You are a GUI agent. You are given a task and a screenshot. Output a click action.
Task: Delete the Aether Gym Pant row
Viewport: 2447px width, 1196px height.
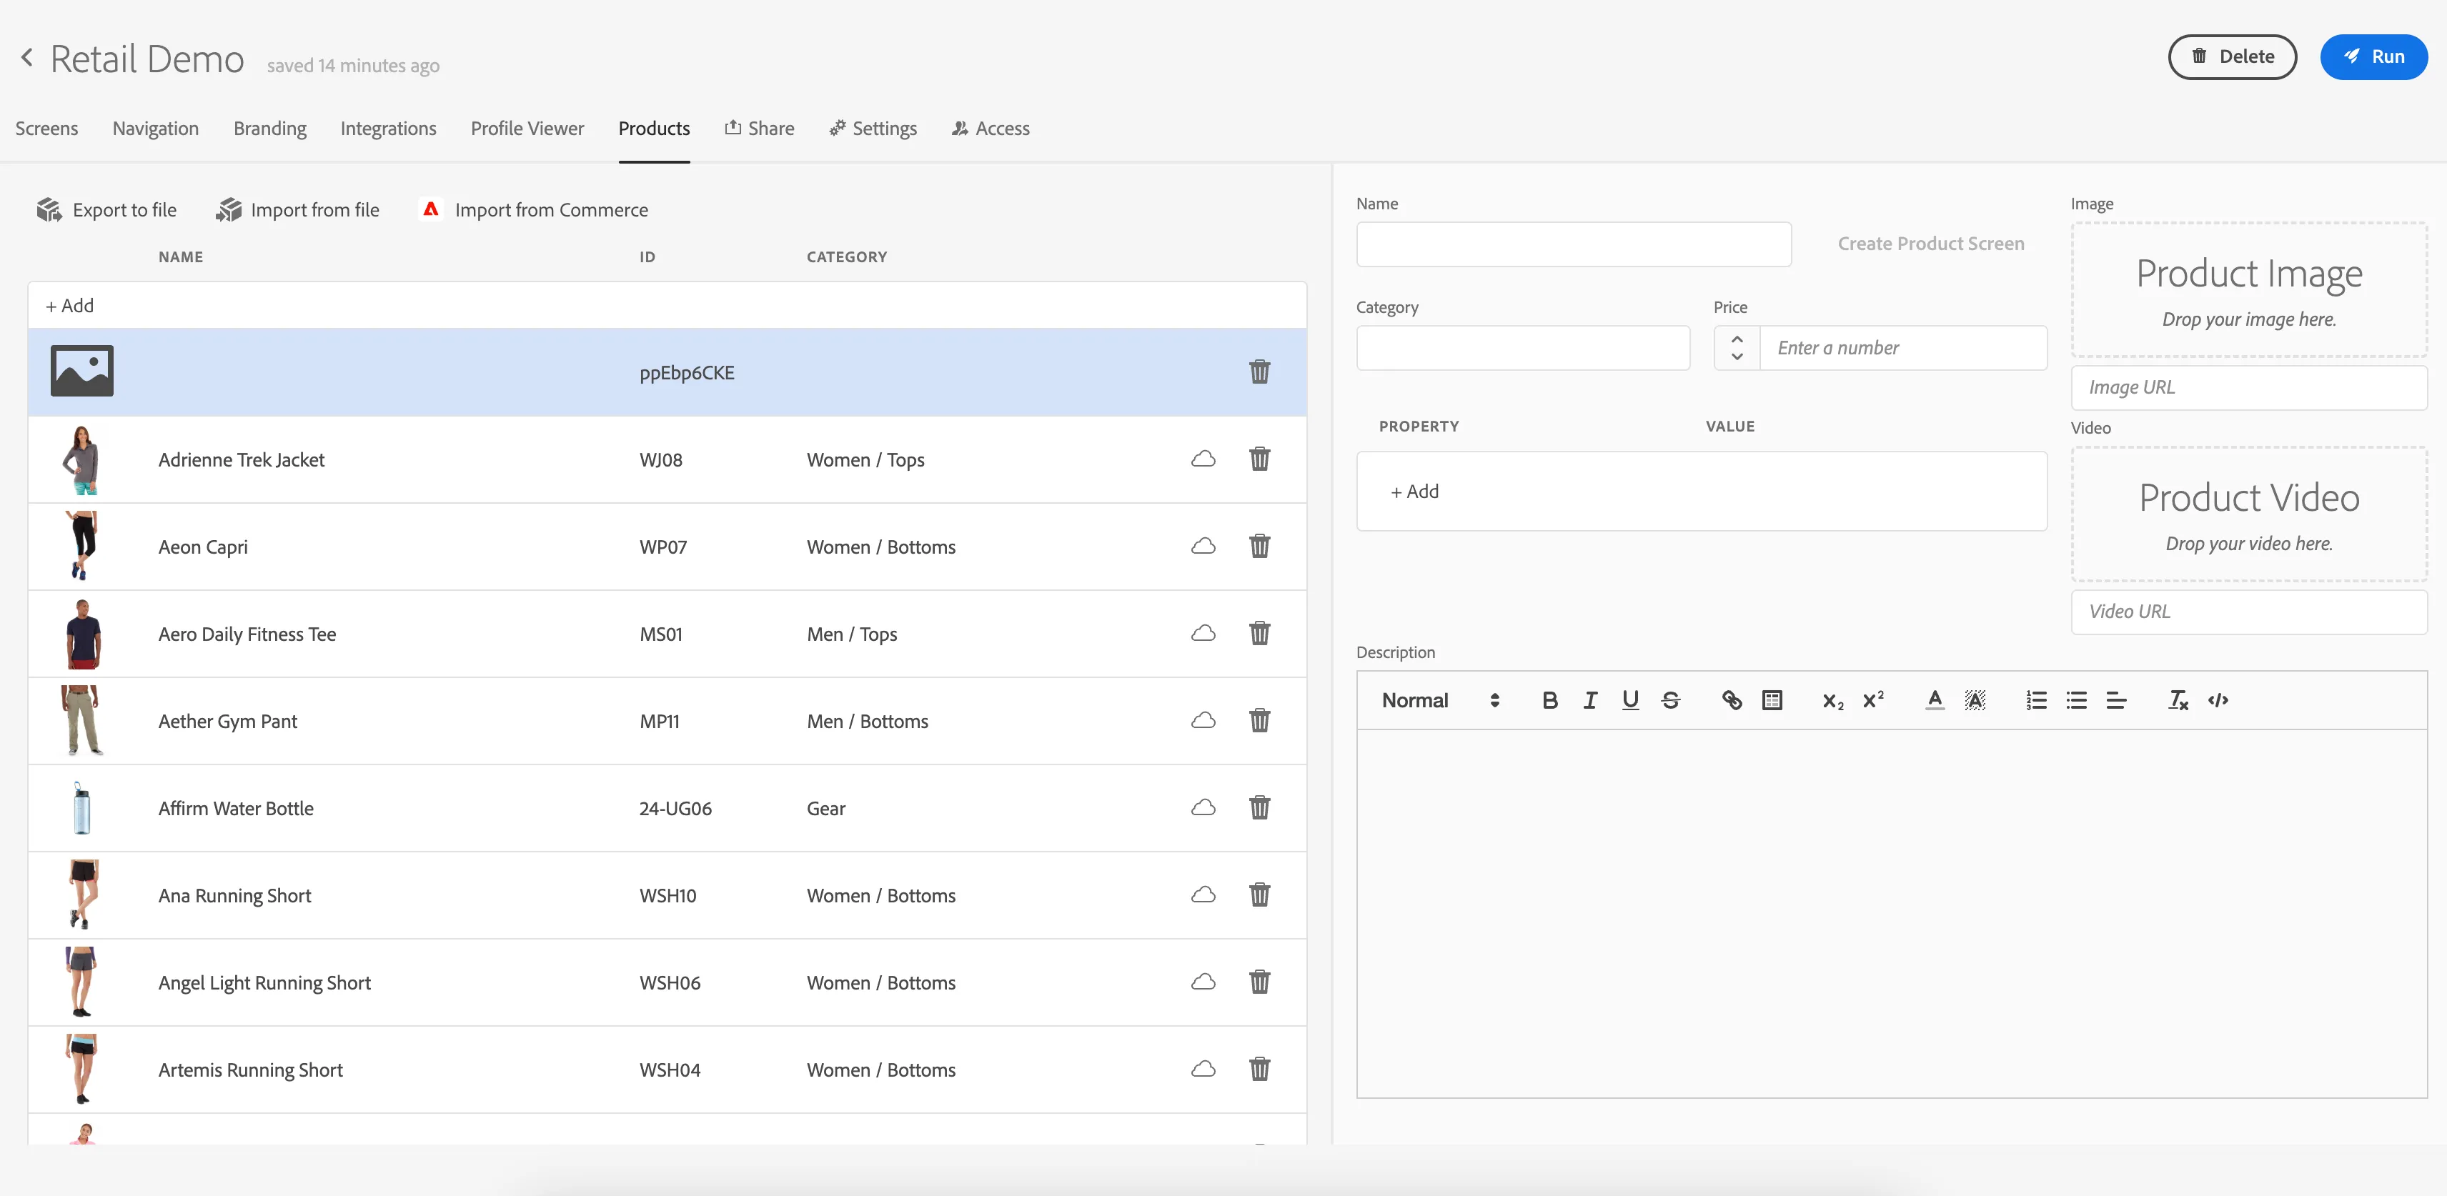point(1260,720)
